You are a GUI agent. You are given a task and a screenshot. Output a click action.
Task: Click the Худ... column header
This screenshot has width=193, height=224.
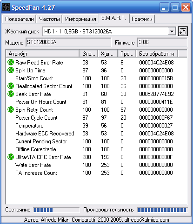tap(107, 54)
